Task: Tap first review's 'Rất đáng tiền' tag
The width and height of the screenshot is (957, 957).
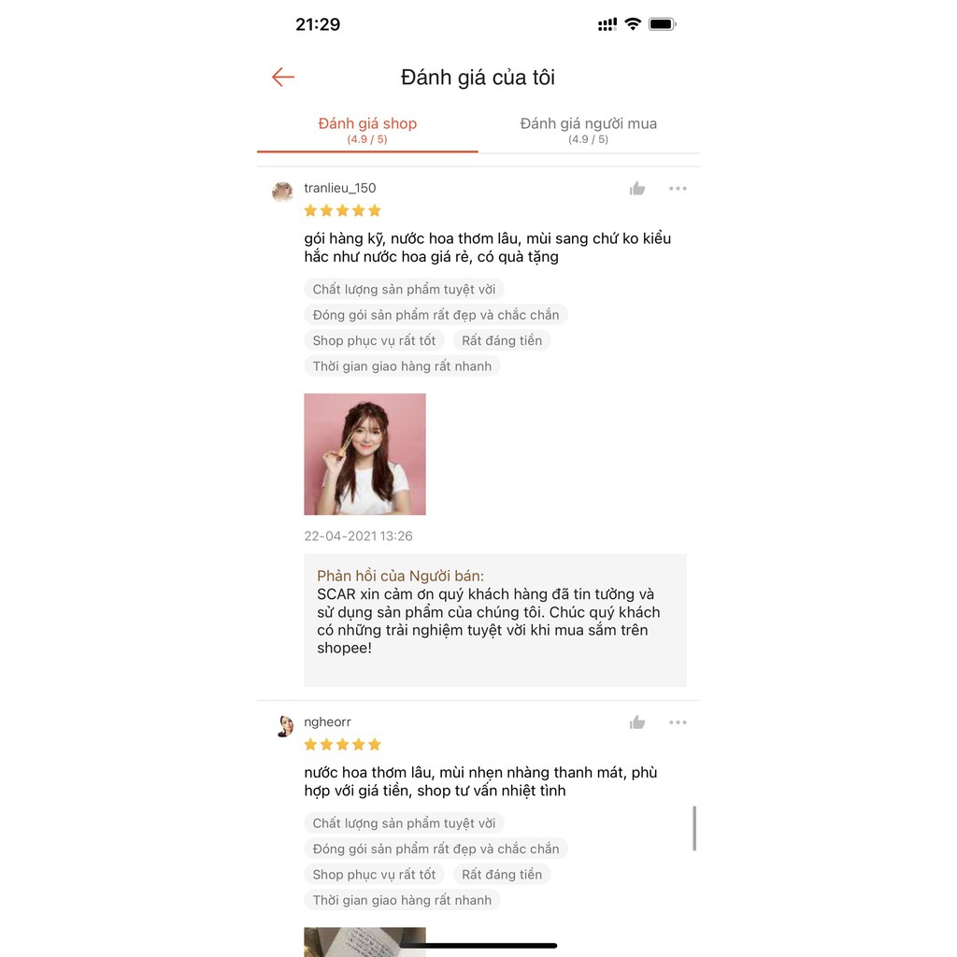Action: point(502,340)
